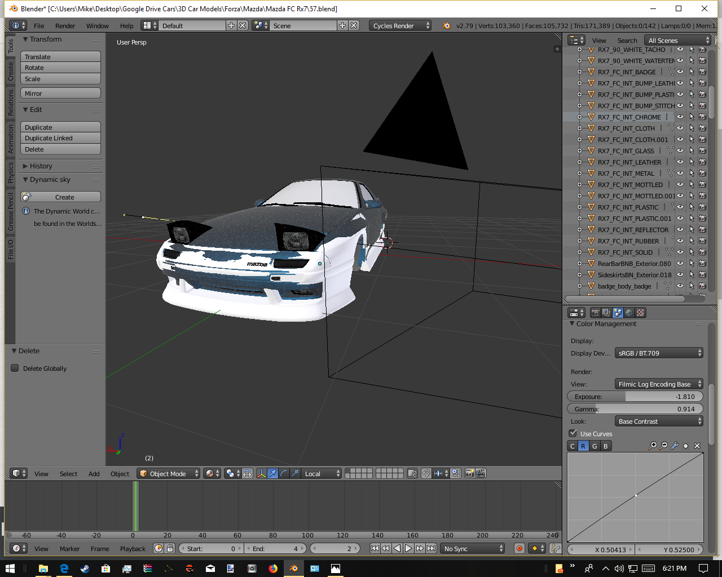Toggle eye icon for SideskirtsBN_Exterior.018

pyautogui.click(x=680, y=274)
